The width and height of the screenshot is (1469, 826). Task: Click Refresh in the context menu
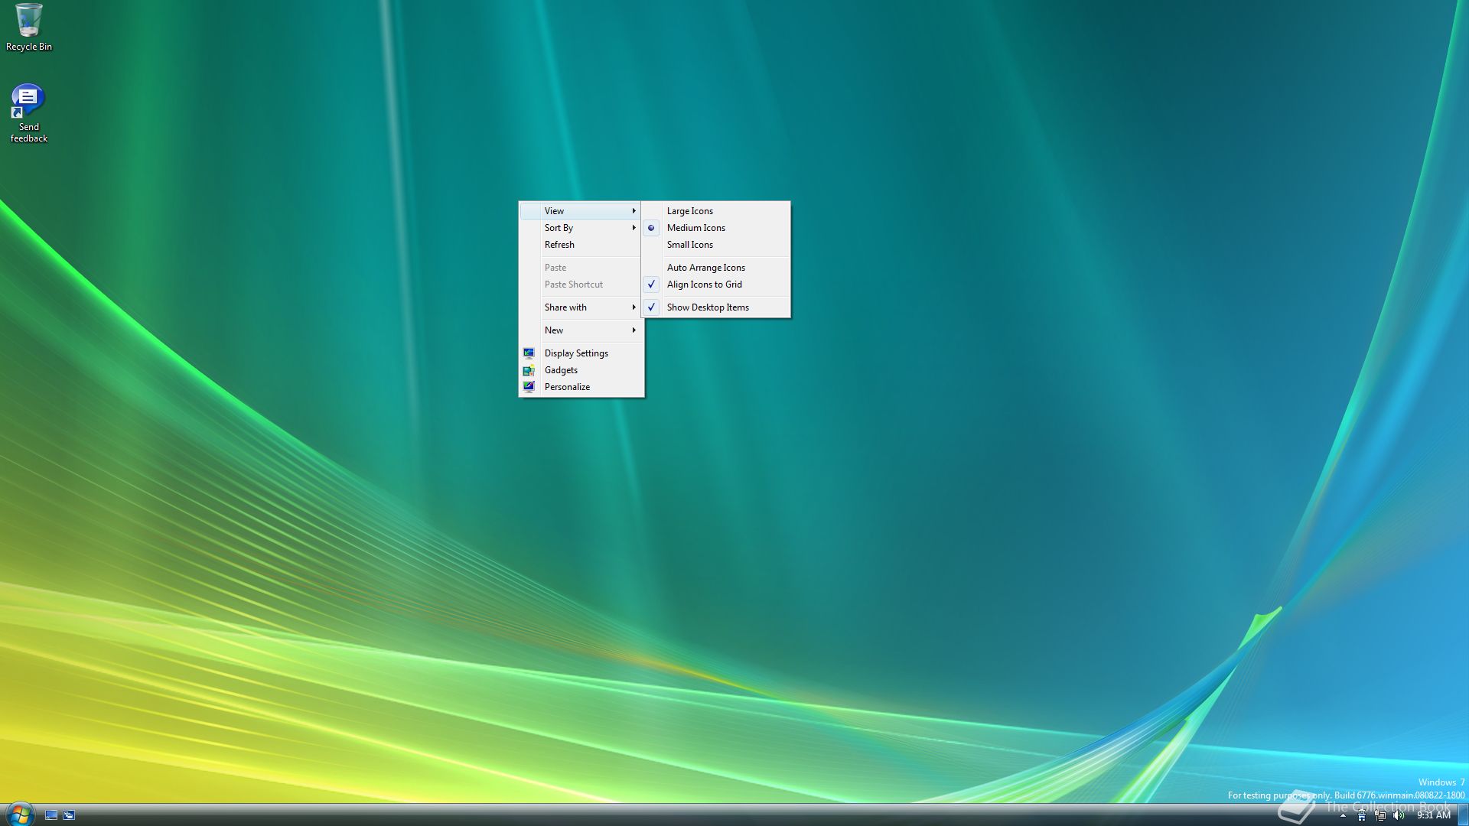[x=581, y=245]
